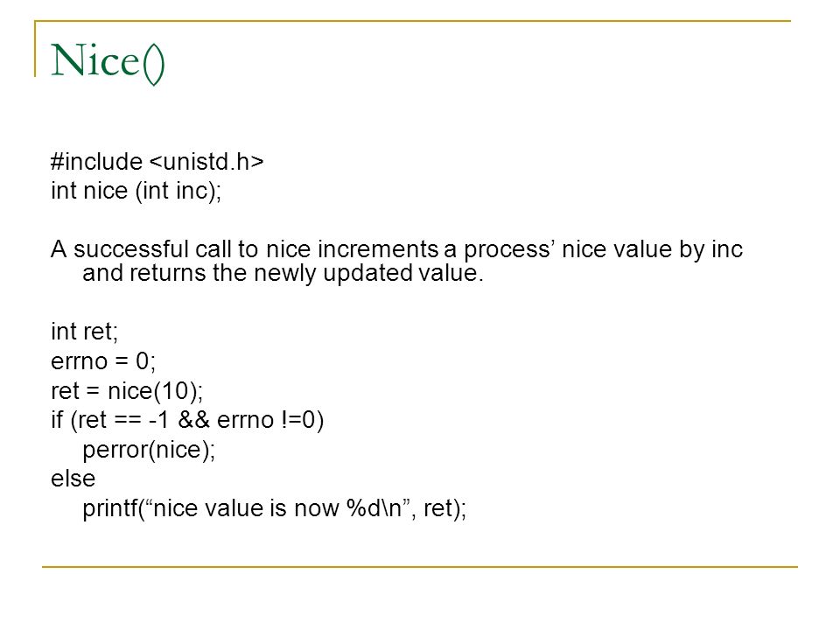840x630 pixels.
Task: Click the #include <unistd.h> line
Action: click(x=157, y=162)
